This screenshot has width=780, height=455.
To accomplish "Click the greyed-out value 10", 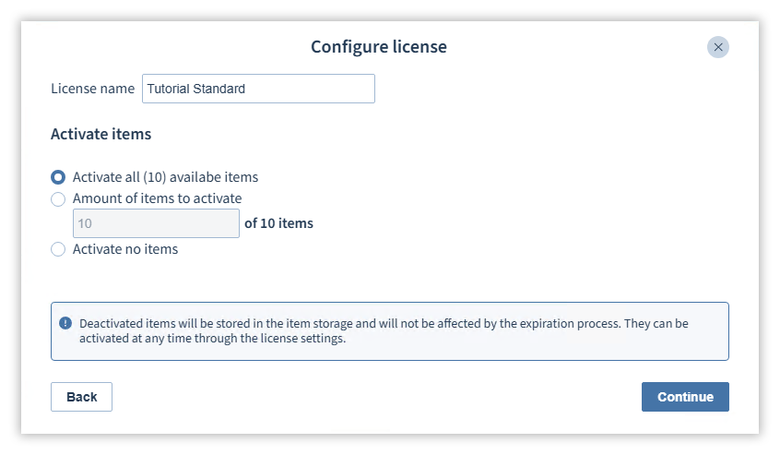I will (85, 223).
